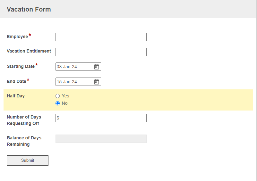257x181 pixels.
Task: Click the Employee field label
Action: point(17,37)
